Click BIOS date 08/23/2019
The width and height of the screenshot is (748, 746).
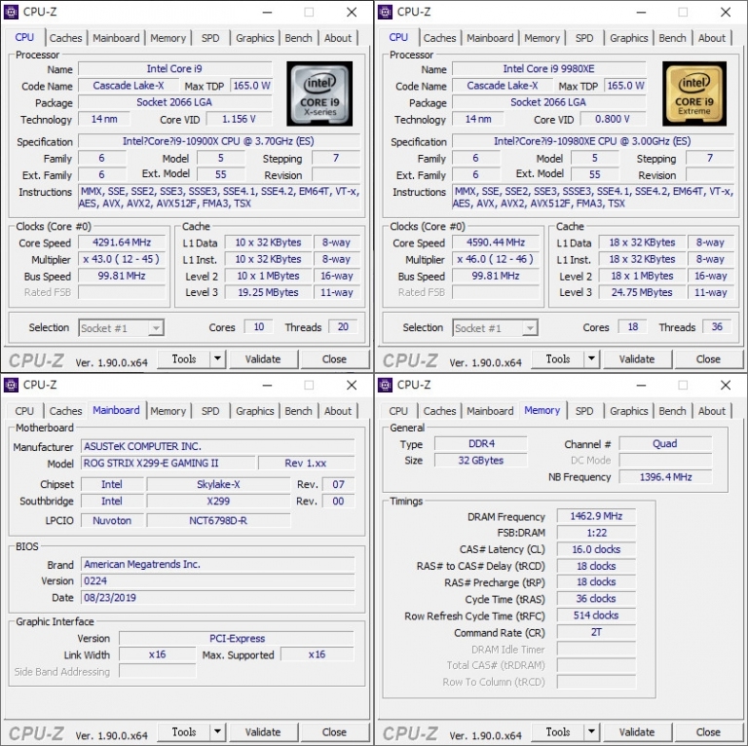[218, 598]
